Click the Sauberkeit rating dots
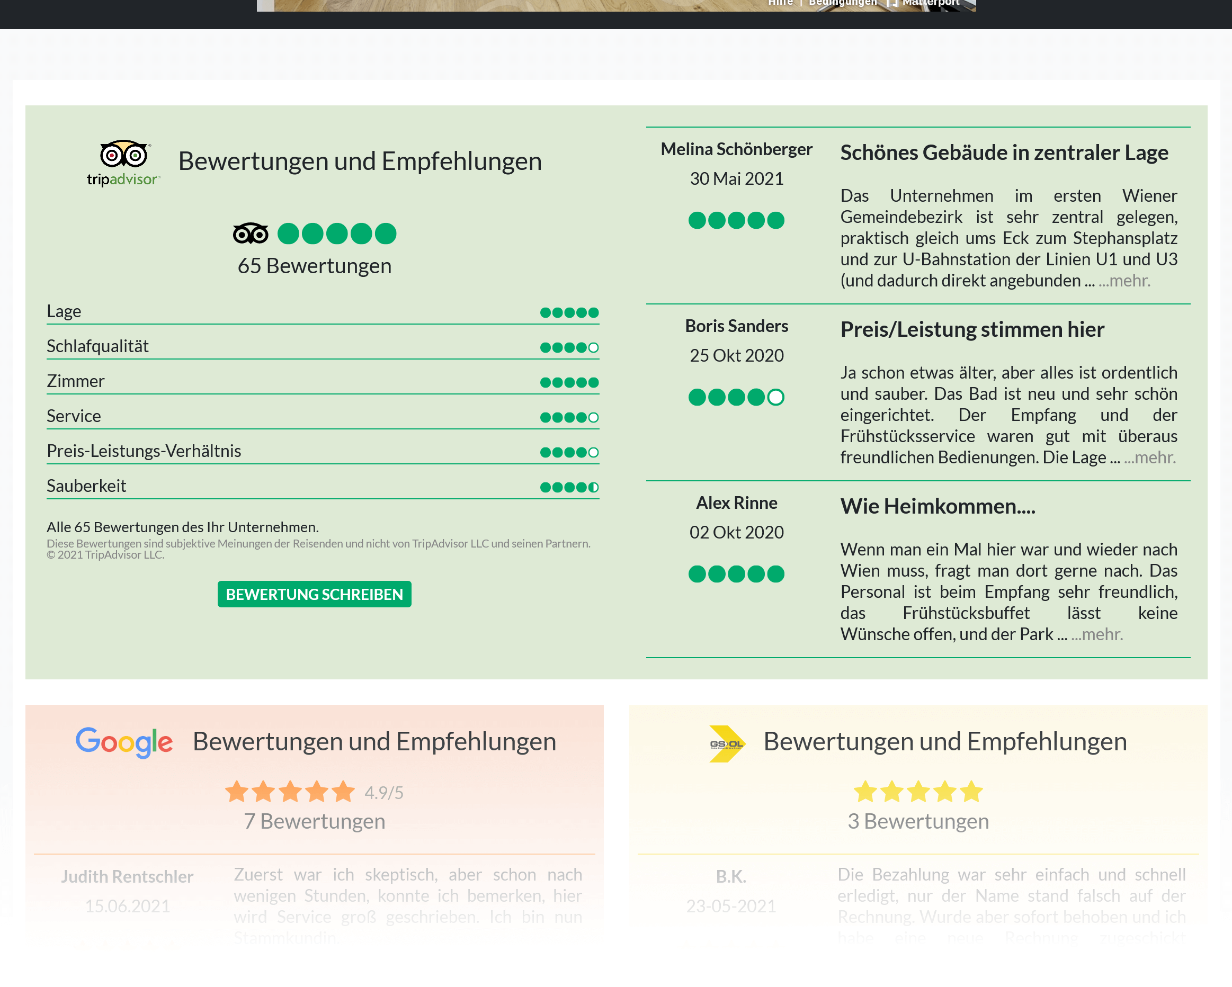This screenshot has width=1232, height=987. coord(569,487)
